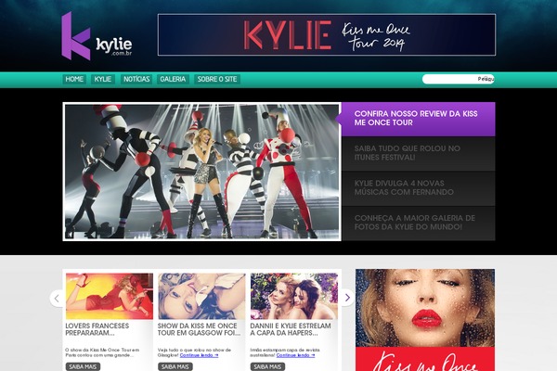Select the Conheça a maior galeria de fotos slide
Screen dimensions: 557x371
(418, 223)
